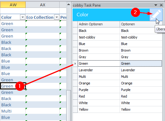The width and height of the screenshot is (165, 121).
Task: Open the Eco Collection filter dropdown
Action: [x=57, y=17]
